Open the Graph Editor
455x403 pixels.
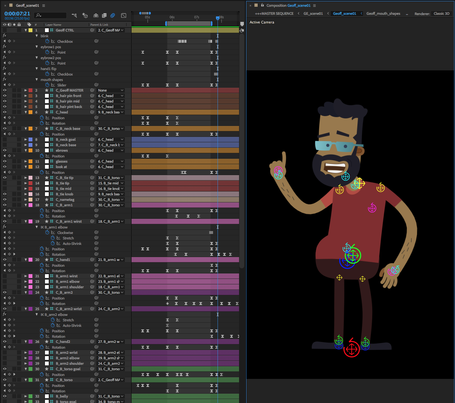[124, 15]
